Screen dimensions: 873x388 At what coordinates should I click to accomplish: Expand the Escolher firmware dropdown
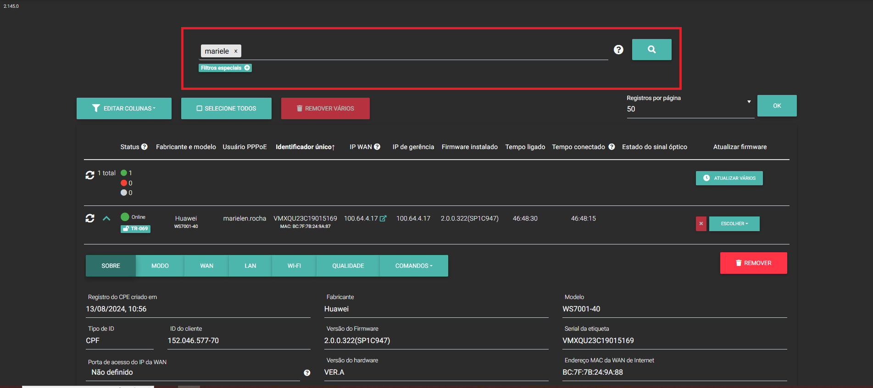[734, 224]
